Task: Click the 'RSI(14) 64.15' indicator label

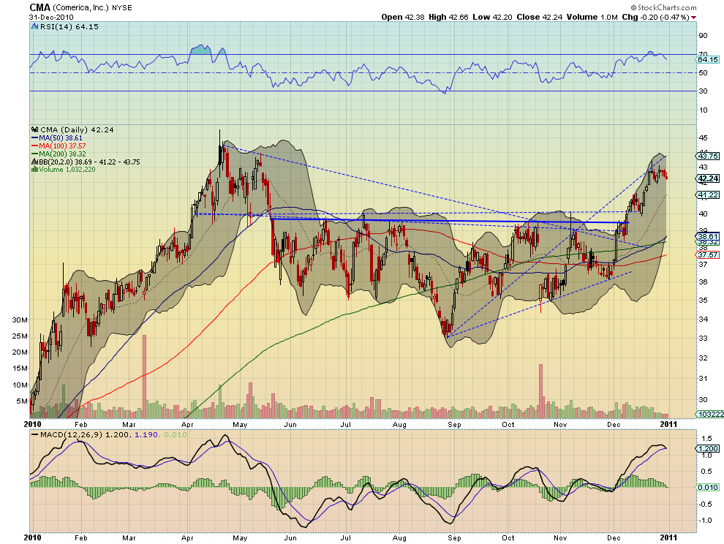Action: point(69,27)
